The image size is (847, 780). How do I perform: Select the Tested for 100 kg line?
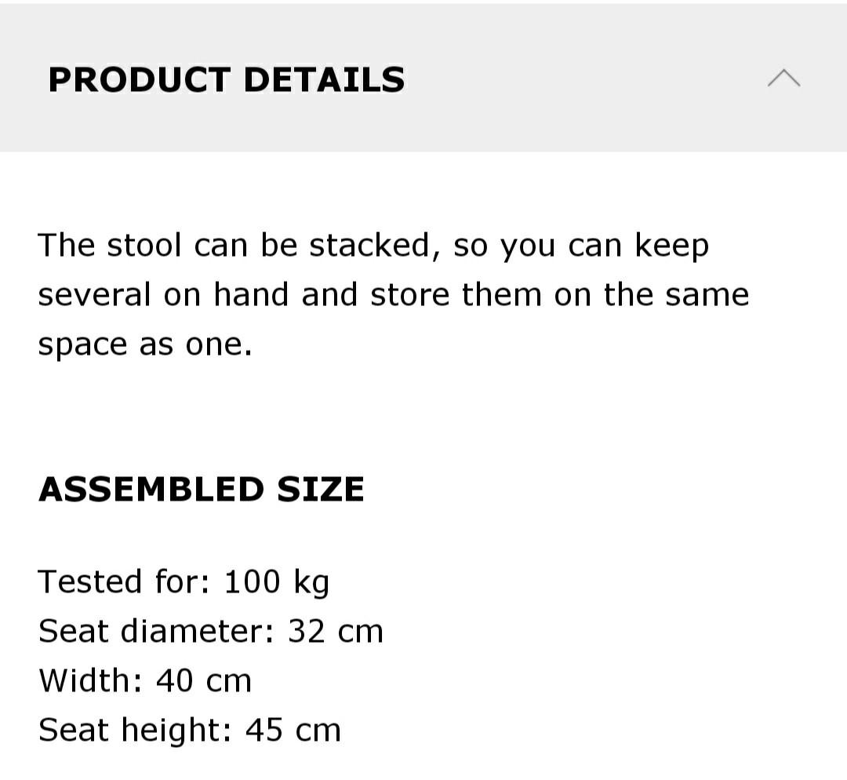184,581
